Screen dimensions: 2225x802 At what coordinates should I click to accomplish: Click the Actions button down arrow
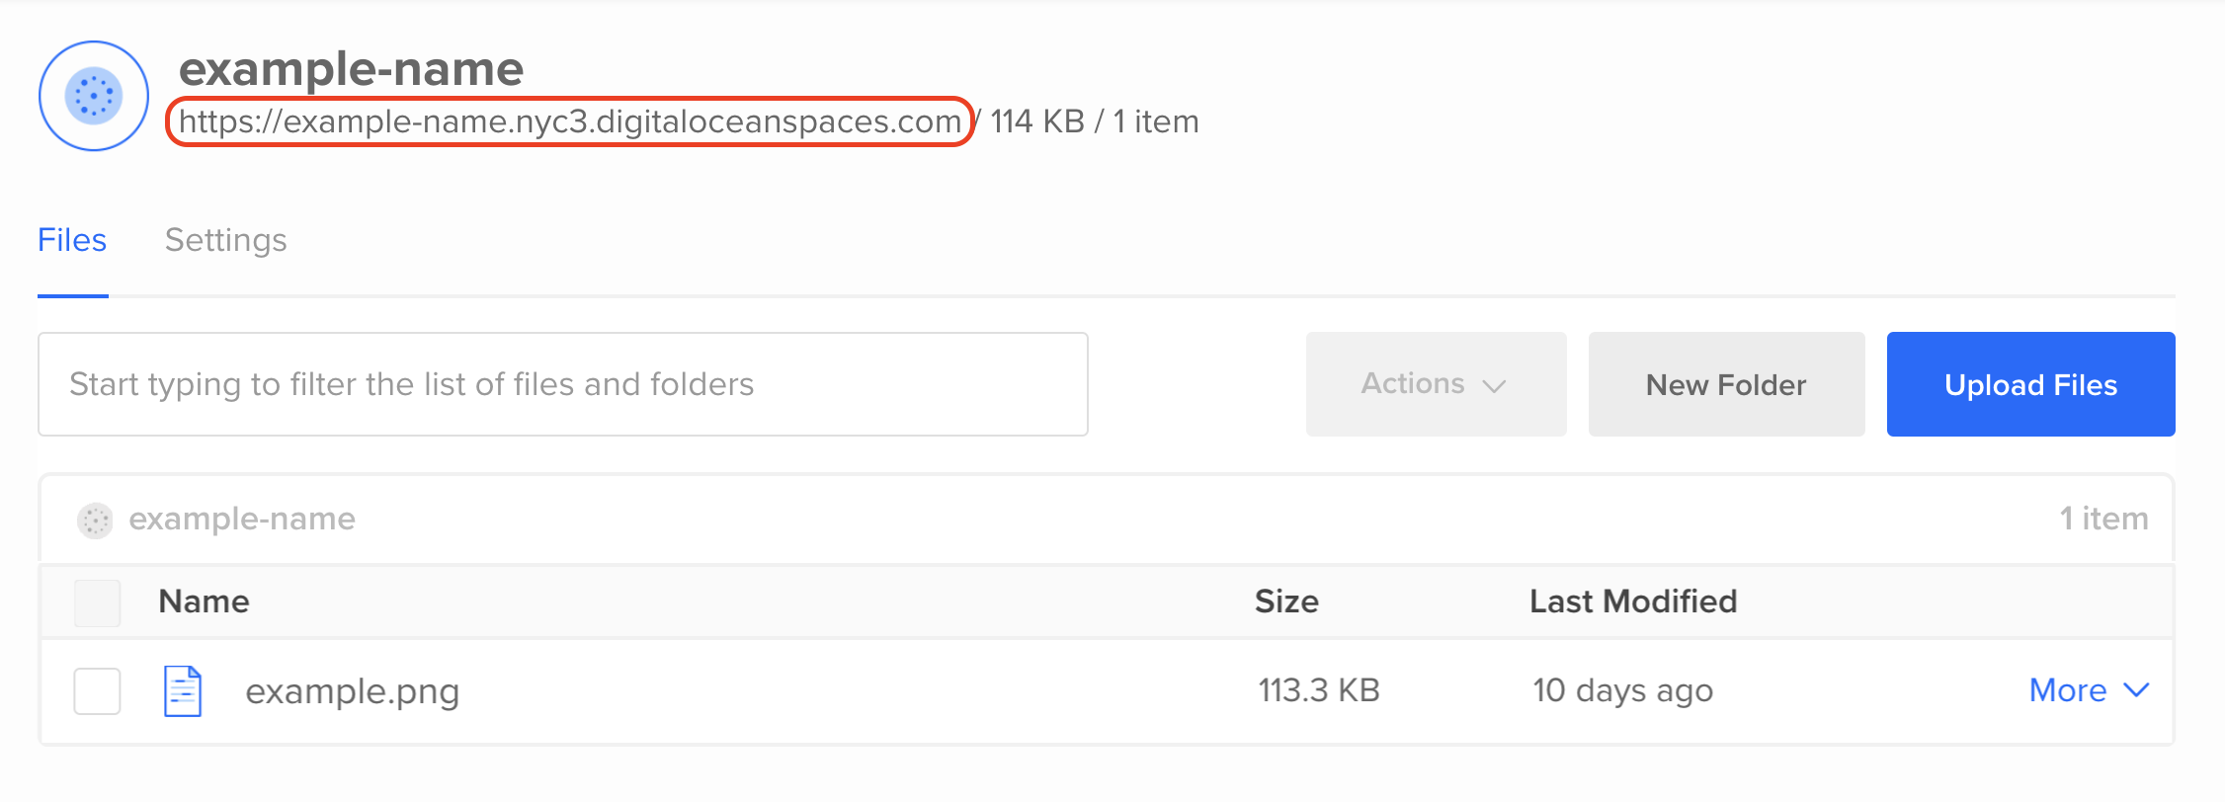(x=1495, y=385)
